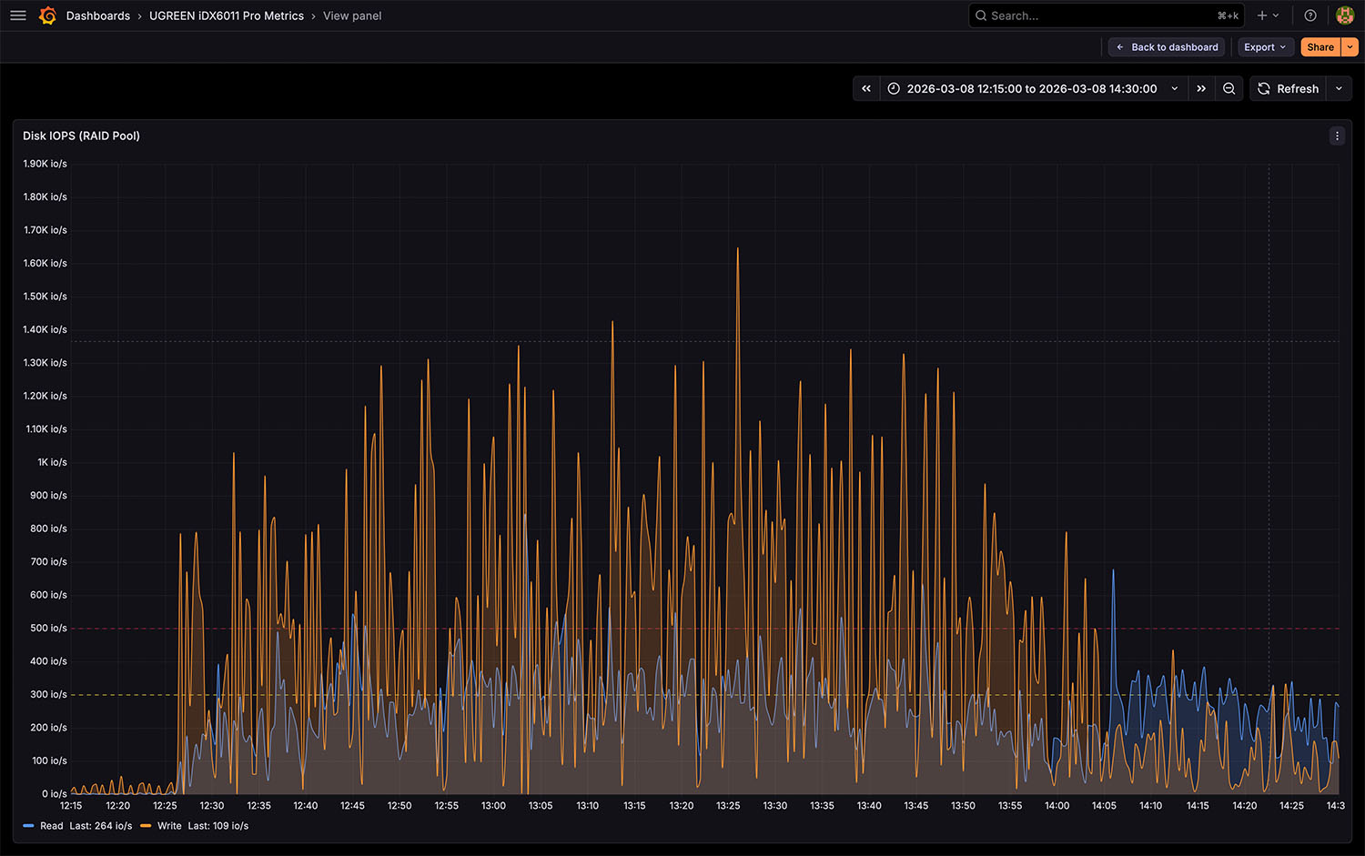The image size is (1365, 856).
Task: Open the user profile avatar
Action: pos(1344,15)
